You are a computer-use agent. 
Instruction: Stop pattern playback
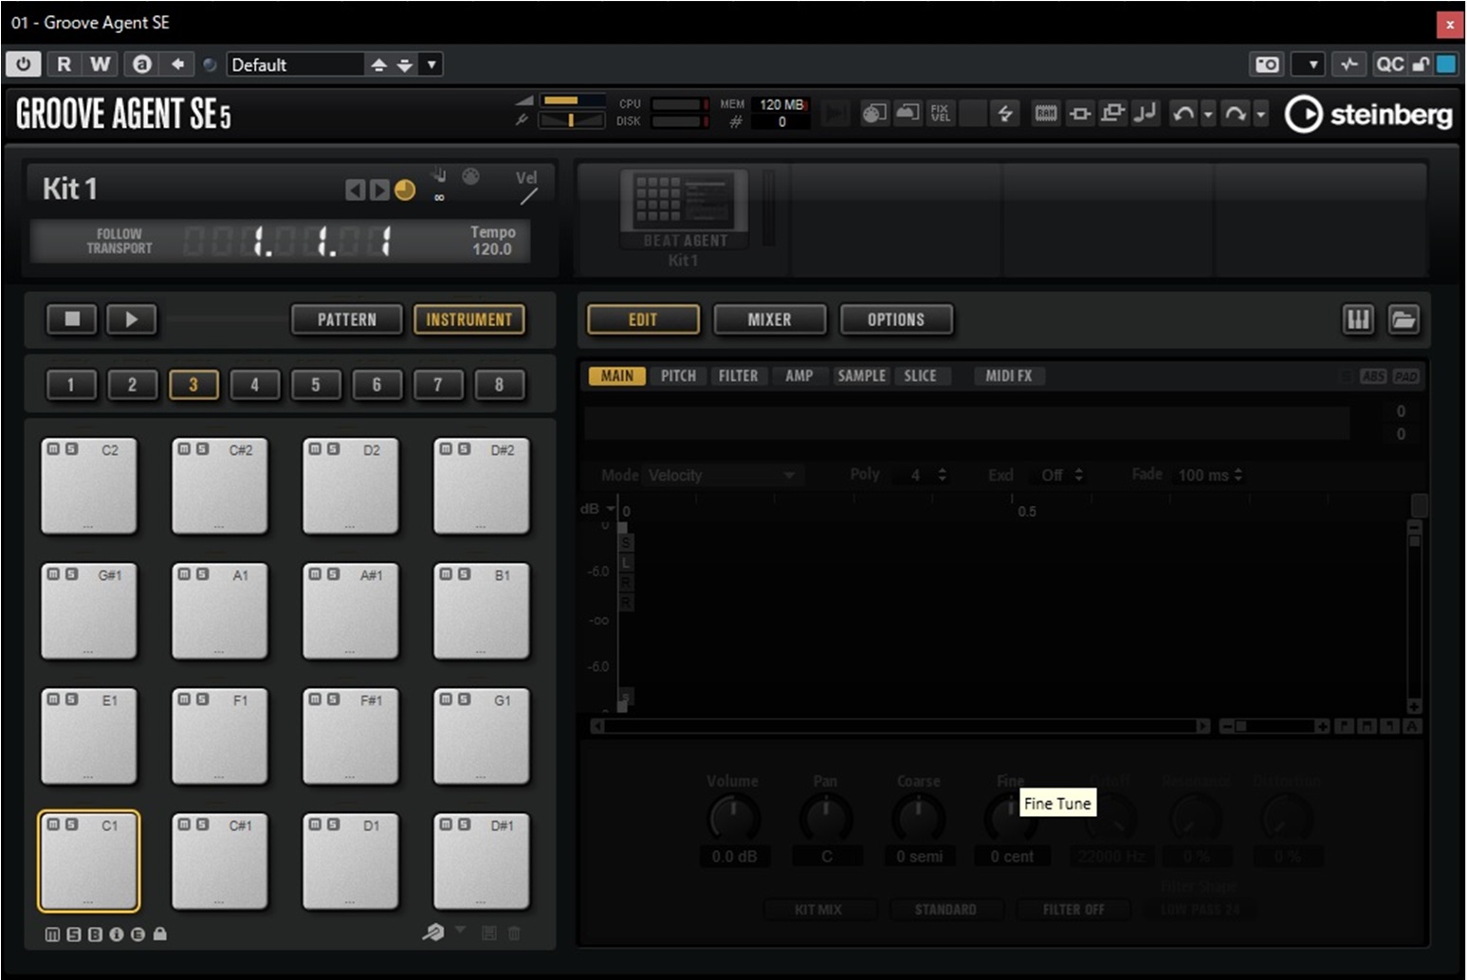[72, 319]
